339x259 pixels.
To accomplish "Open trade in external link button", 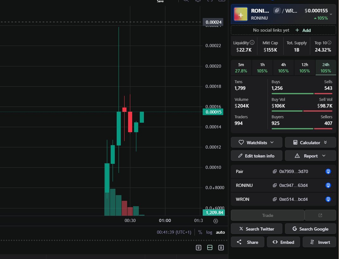I will [x=320, y=215].
